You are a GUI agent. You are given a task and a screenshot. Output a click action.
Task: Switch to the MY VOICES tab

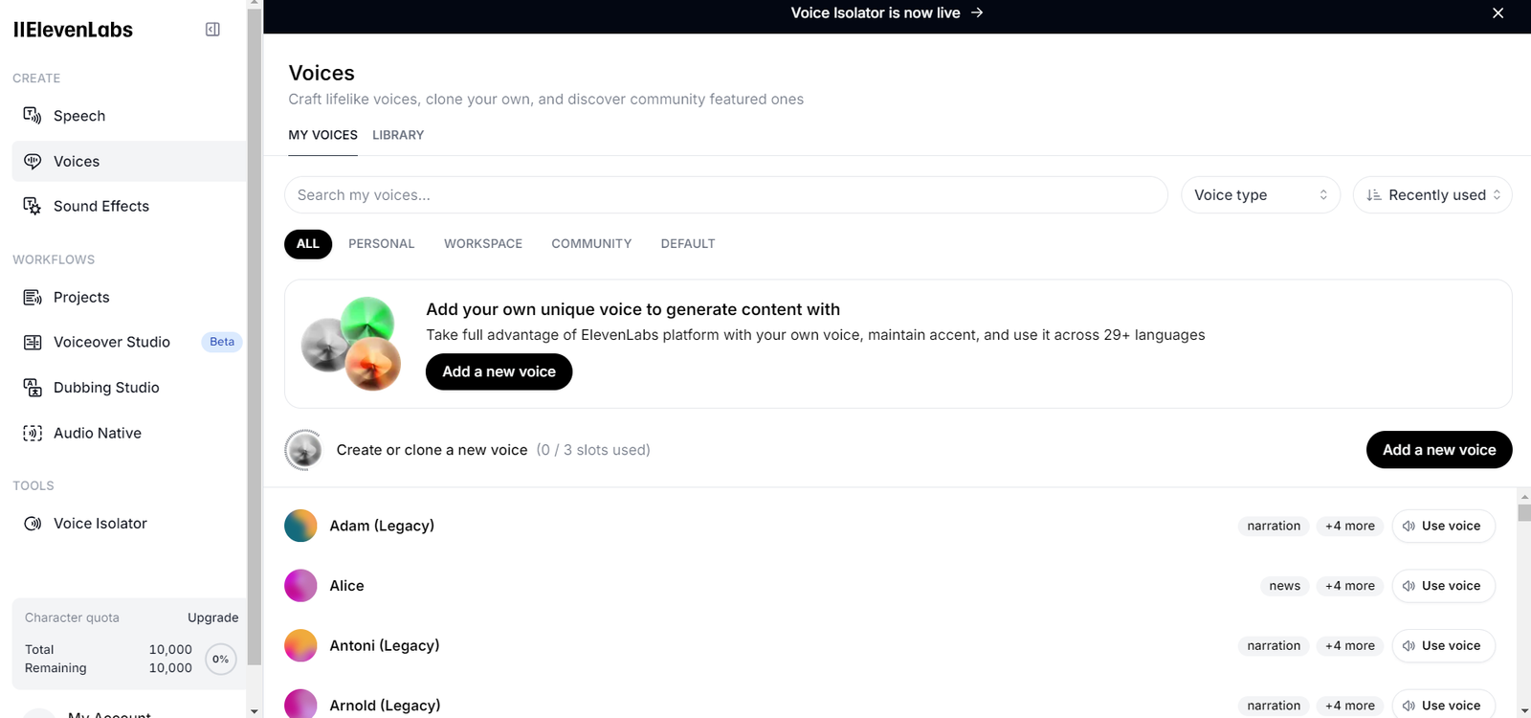coord(322,135)
